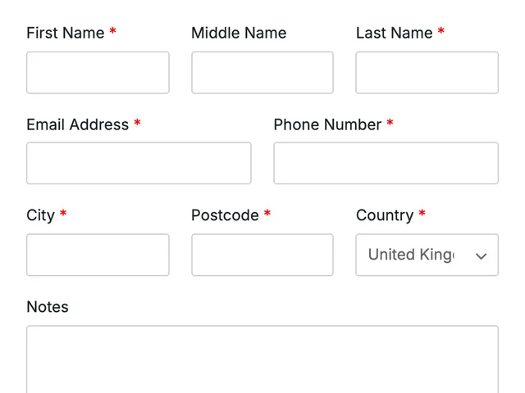This screenshot has width=525, height=393.
Task: Click the chevron arrow in Country selector
Action: pyautogui.click(x=481, y=256)
